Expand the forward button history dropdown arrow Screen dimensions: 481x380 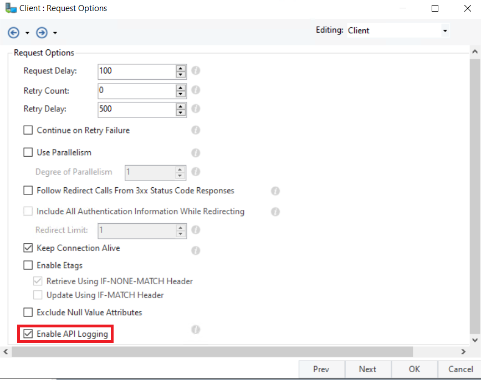[55, 34]
